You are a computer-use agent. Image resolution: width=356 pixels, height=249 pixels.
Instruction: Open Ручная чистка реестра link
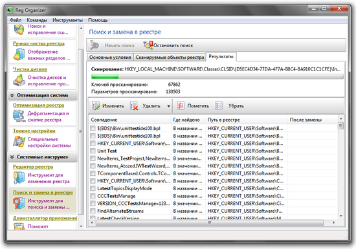(39, 43)
